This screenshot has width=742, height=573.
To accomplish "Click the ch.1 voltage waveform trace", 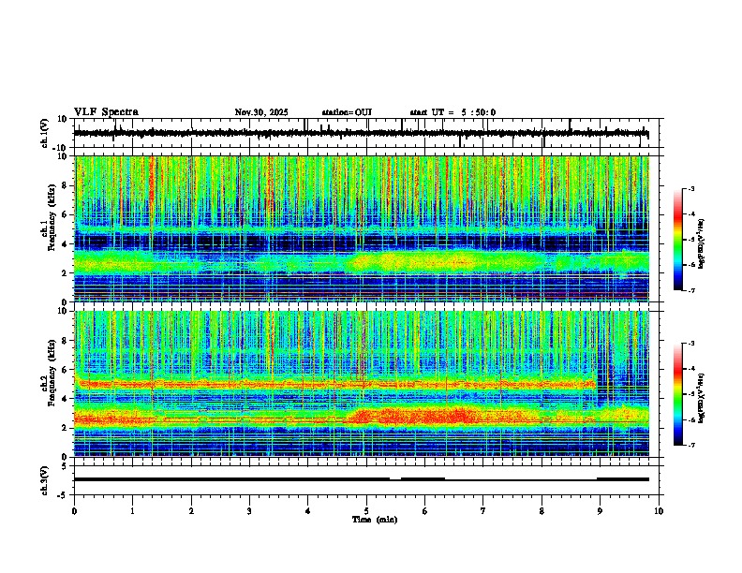I will tap(361, 133).
